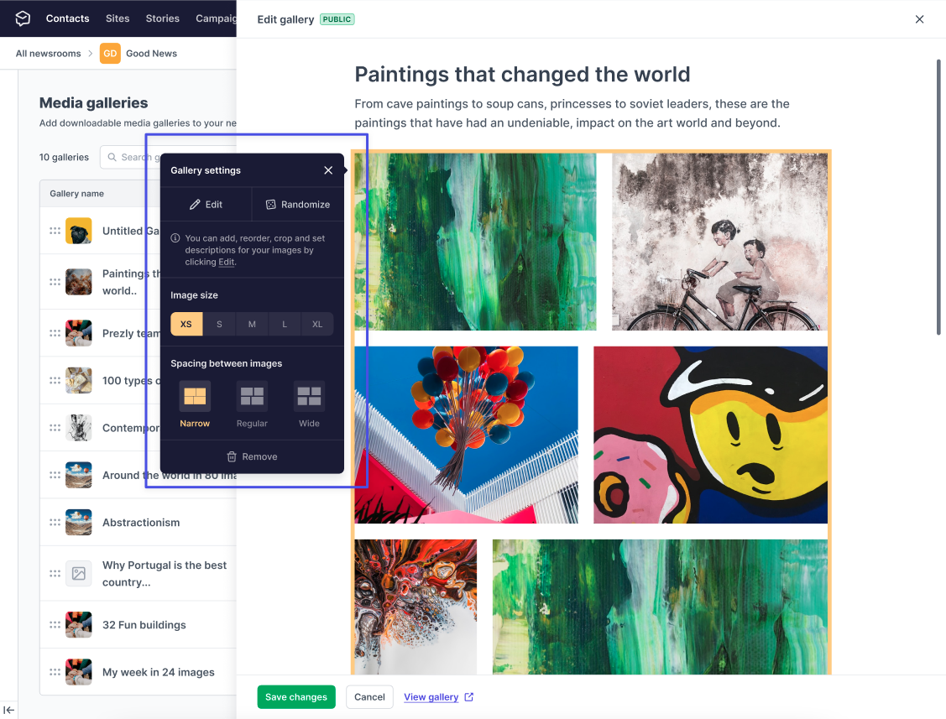The image size is (946, 719).
Task: Collapse the sidebar with the arrow icon
Action: click(8, 710)
